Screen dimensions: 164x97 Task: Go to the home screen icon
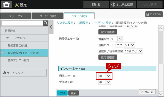coord(6,5)
